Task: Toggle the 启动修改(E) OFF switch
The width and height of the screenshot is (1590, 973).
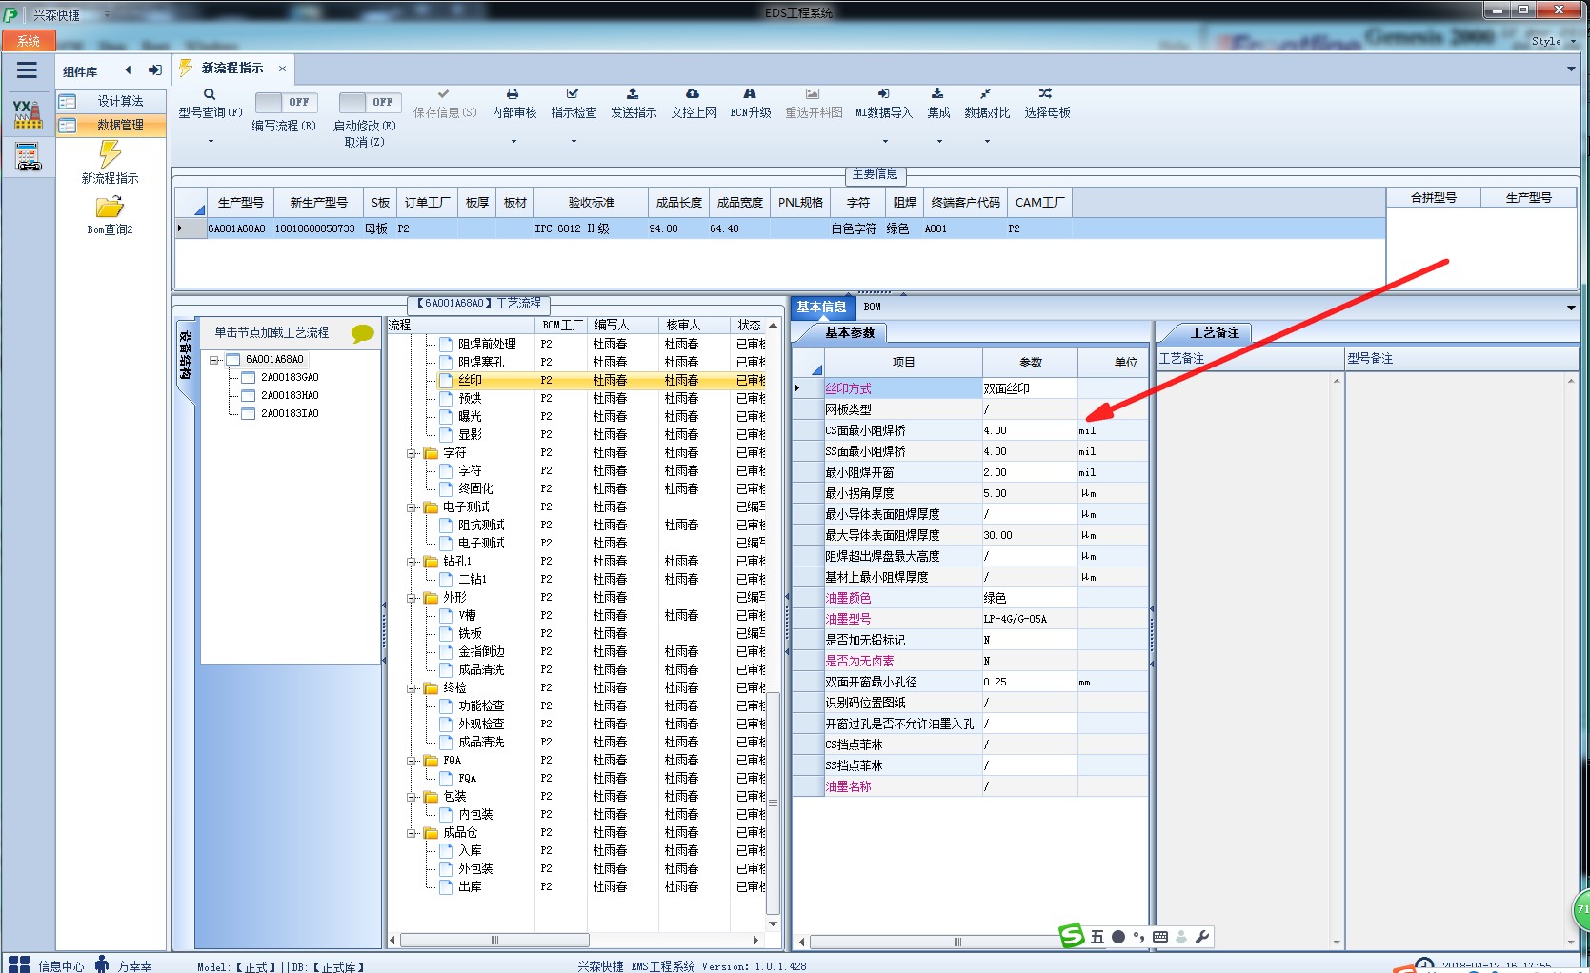Action: (370, 102)
